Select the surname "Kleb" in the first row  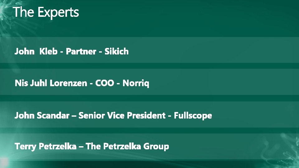pos(48,52)
